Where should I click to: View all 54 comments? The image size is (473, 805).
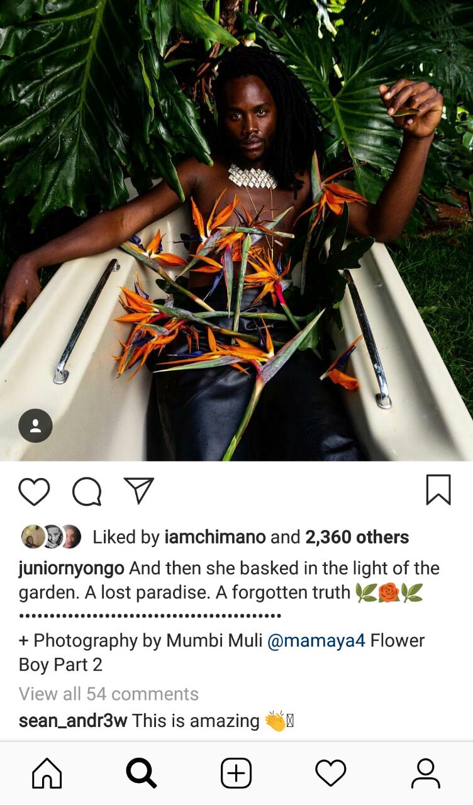(x=109, y=694)
